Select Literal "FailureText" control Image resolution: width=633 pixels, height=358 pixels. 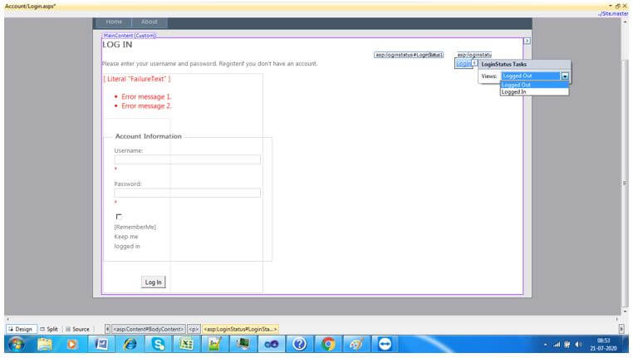coord(137,79)
